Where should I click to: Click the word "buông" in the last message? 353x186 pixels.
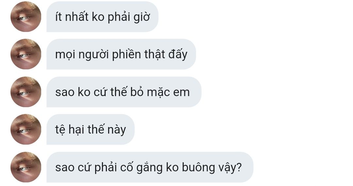click(198, 168)
